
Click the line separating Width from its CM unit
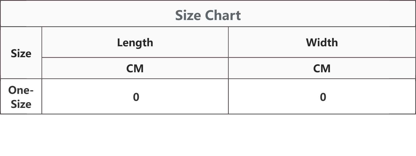pyautogui.click(x=322, y=57)
